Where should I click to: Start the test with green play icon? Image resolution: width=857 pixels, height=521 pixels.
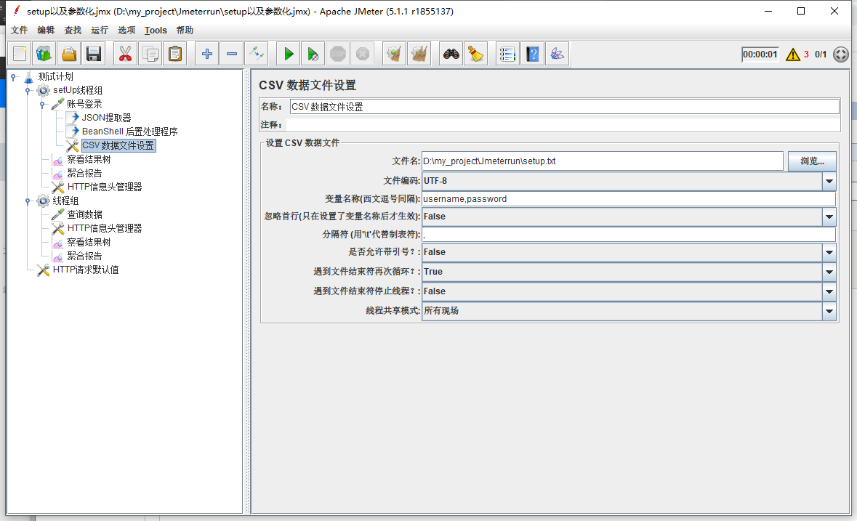288,54
